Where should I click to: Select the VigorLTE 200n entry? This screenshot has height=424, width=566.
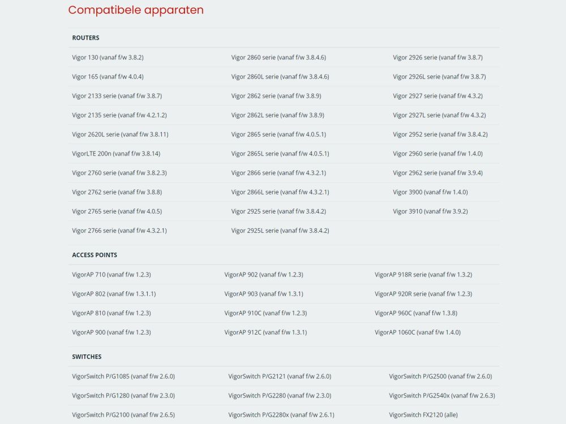[116, 154]
